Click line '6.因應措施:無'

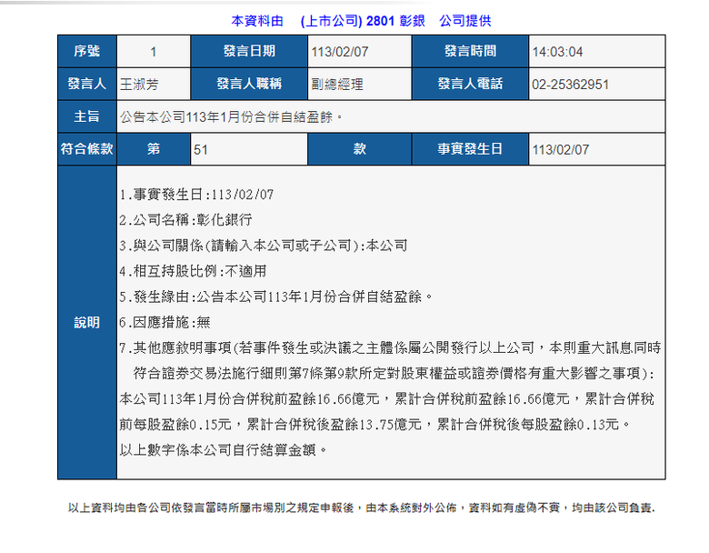(165, 322)
